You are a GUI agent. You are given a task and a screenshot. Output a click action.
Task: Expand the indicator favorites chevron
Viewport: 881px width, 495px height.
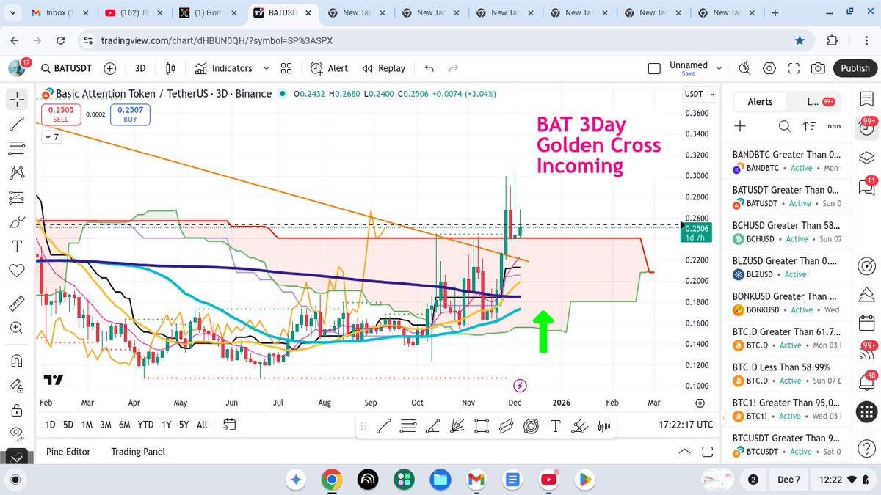266,68
